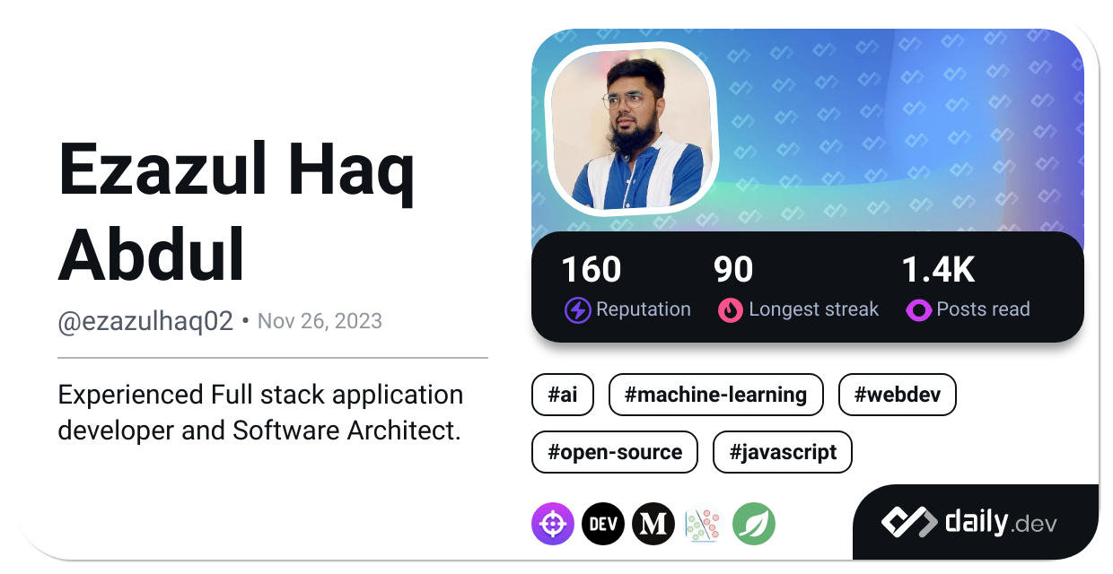The height and width of the screenshot is (574, 1113).
Task: Select the #machine-learning tag
Action: pyautogui.click(x=715, y=395)
